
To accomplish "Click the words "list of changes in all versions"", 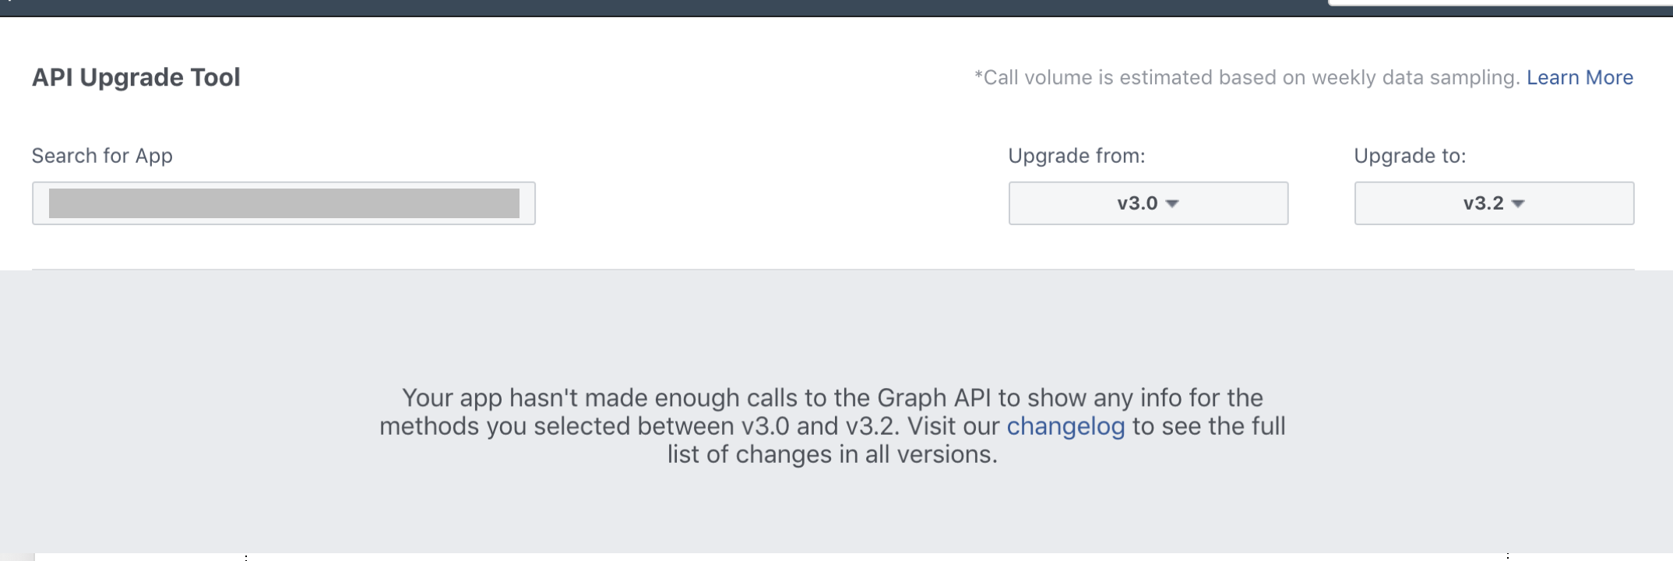I will click(832, 454).
